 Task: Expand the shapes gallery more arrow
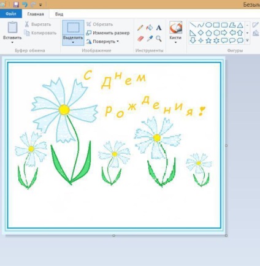click(x=247, y=40)
